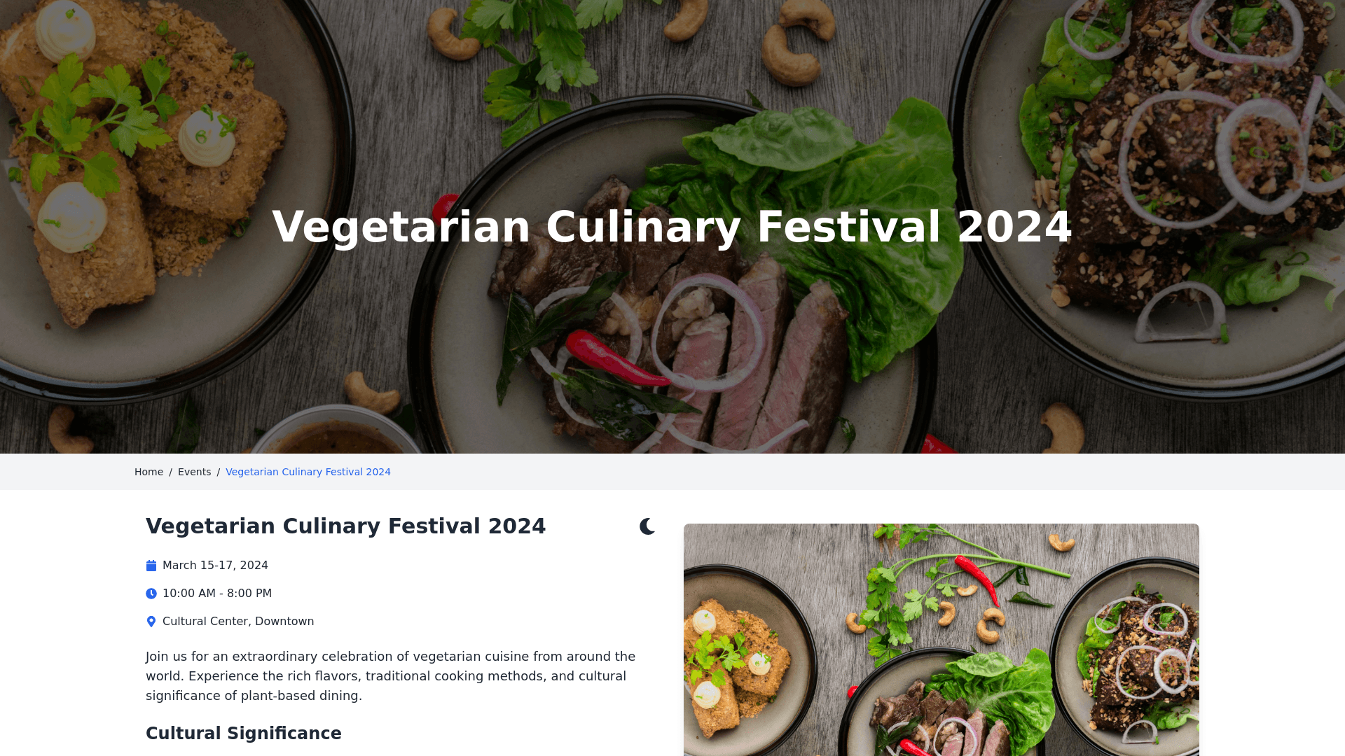This screenshot has width=1345, height=756.
Task: Click the map pin location icon
Action: 151,622
